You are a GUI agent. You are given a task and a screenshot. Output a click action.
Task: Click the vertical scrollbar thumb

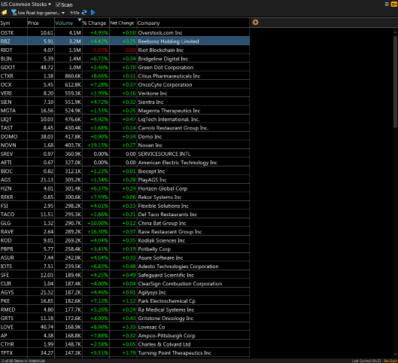pos(395,81)
